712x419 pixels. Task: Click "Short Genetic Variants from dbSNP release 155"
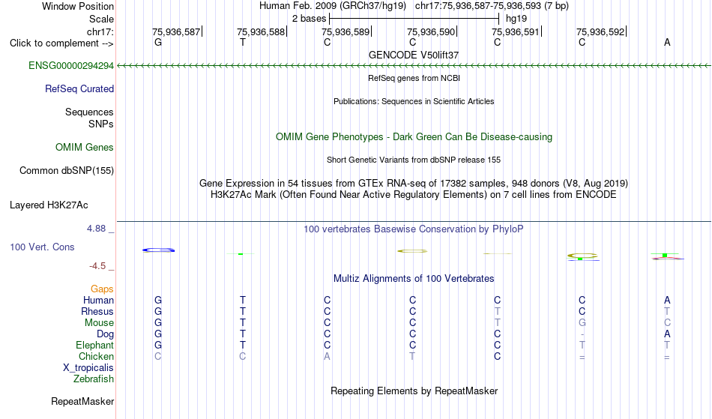pyautogui.click(x=414, y=160)
